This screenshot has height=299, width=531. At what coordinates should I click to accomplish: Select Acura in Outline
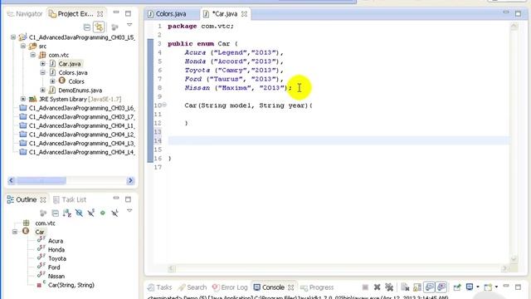(56, 241)
